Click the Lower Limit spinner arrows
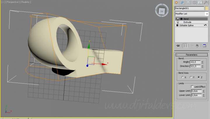210x119 pixels. (x=204, y=95)
